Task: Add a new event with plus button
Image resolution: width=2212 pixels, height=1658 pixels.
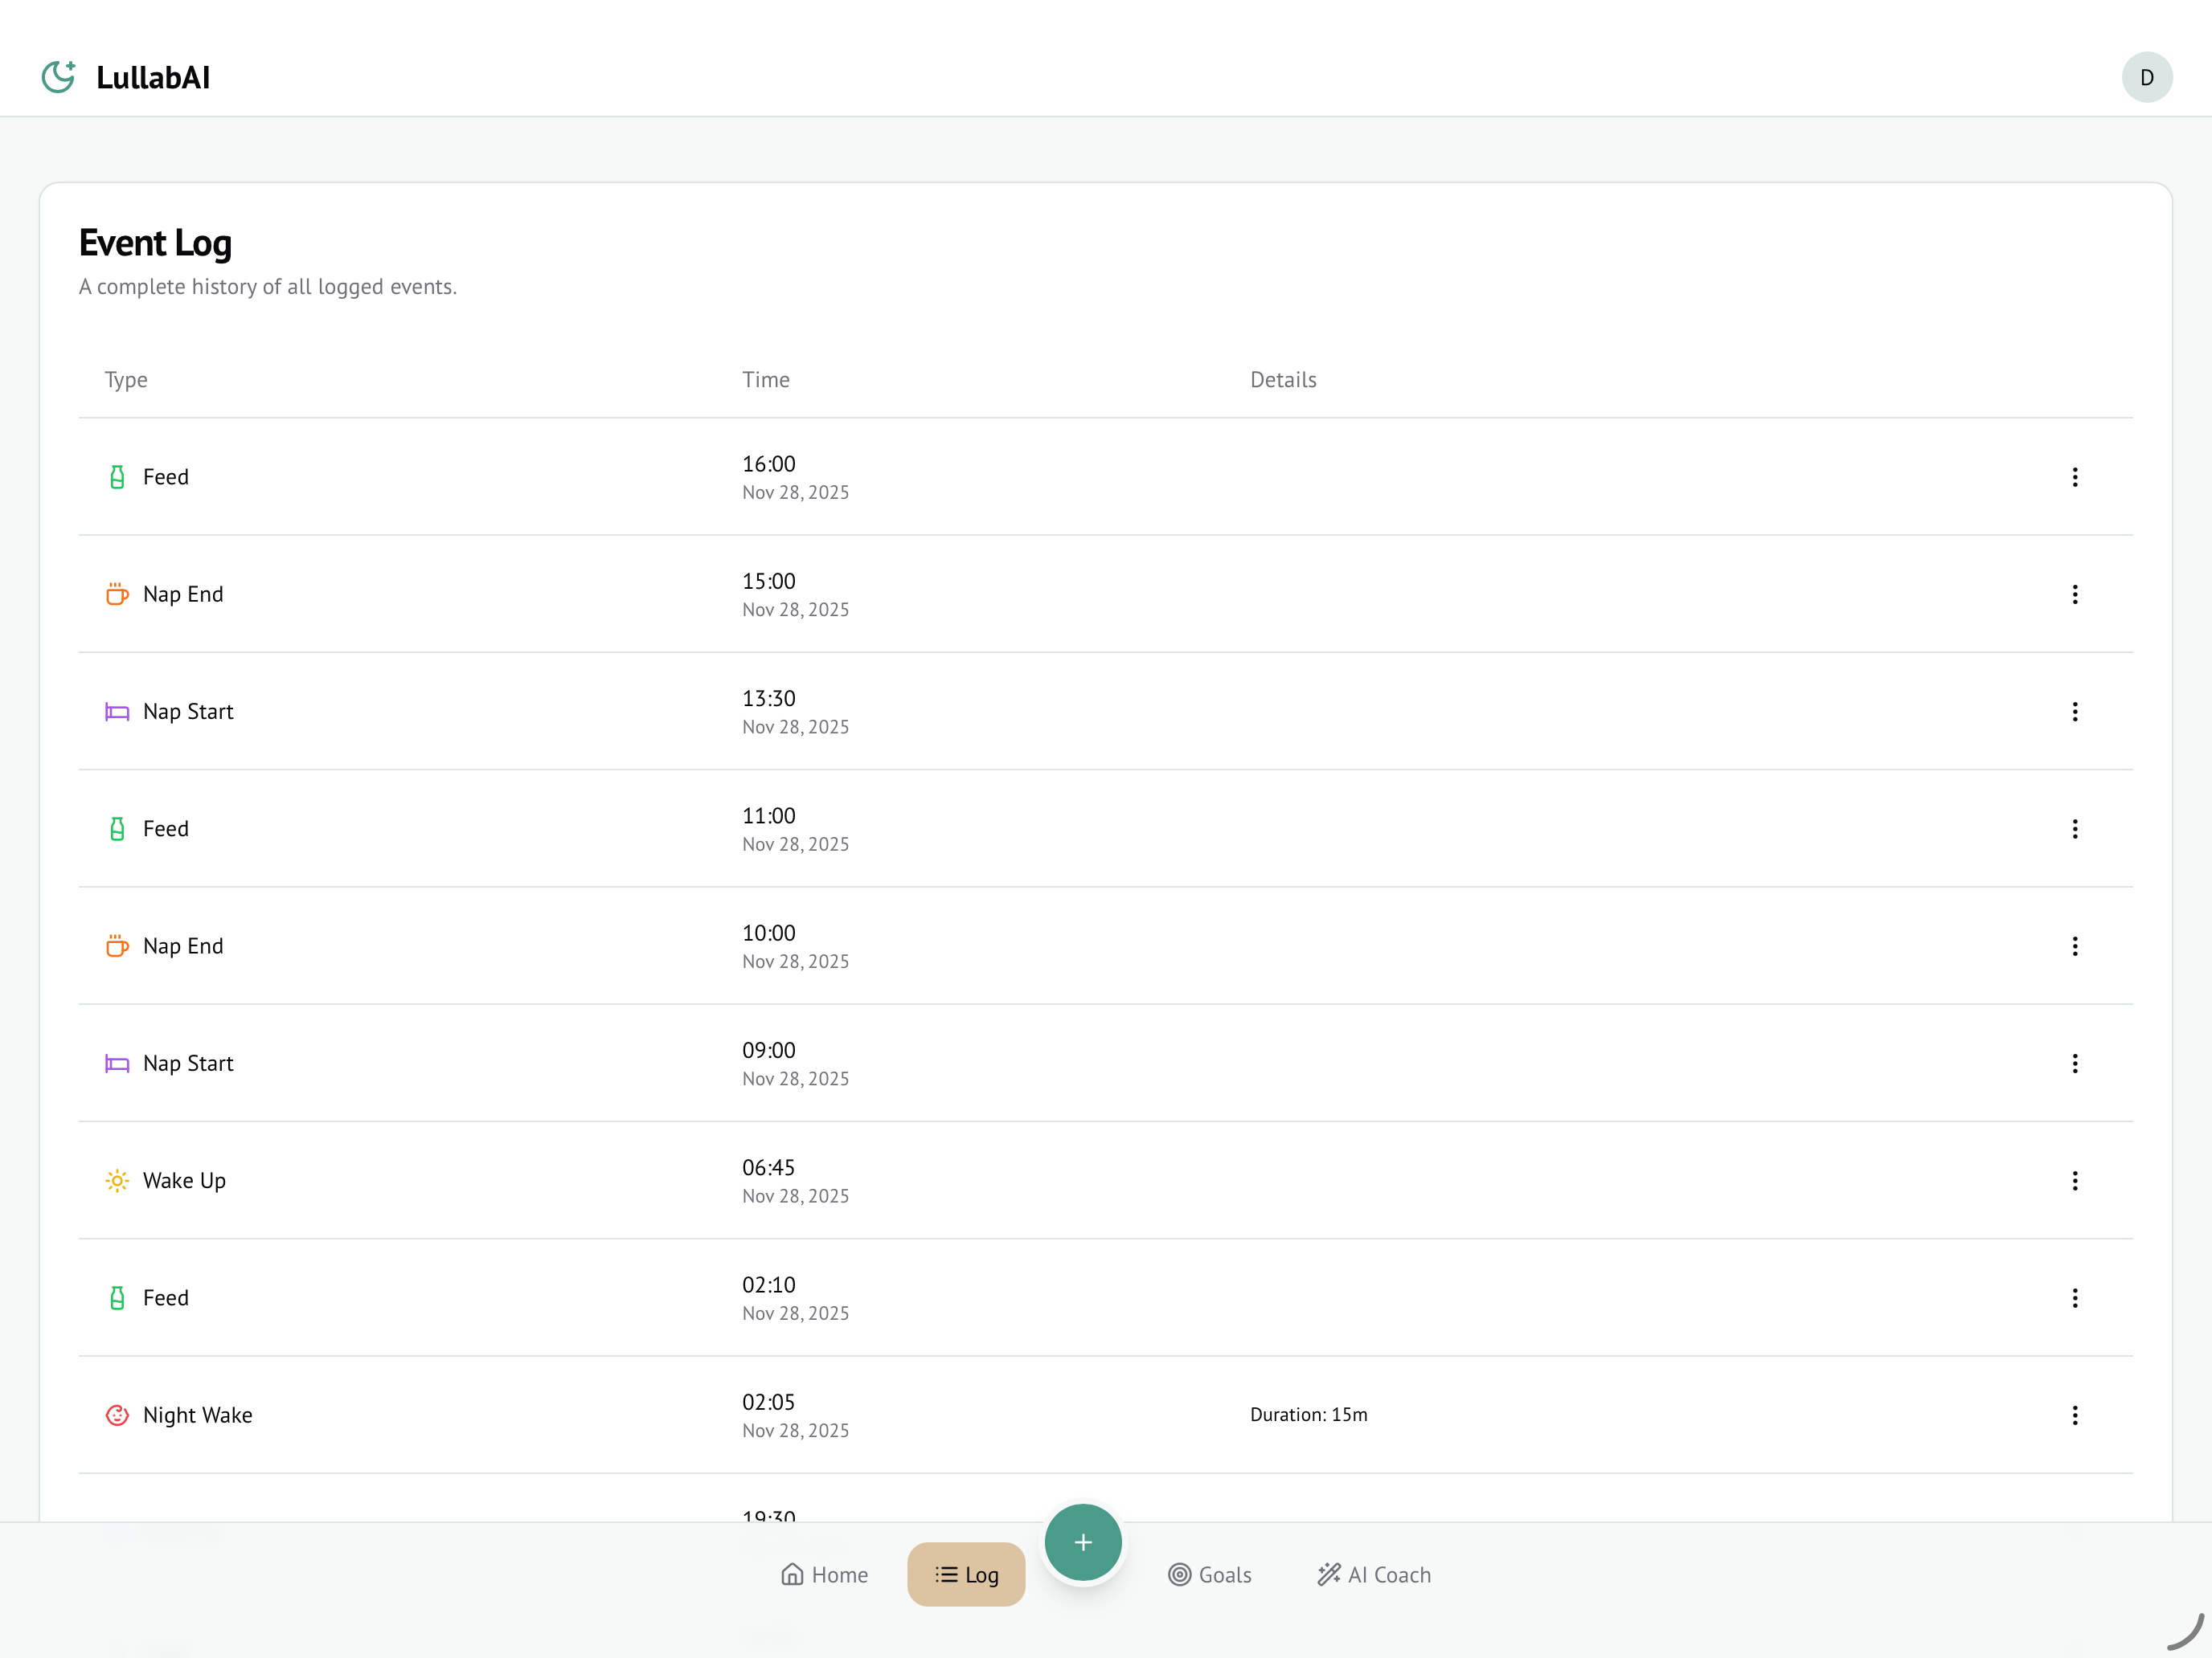Action: [x=1083, y=1542]
